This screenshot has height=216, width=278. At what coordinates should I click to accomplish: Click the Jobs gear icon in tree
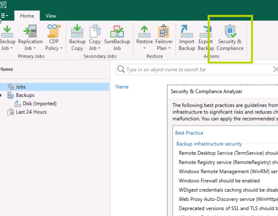(x=11, y=87)
